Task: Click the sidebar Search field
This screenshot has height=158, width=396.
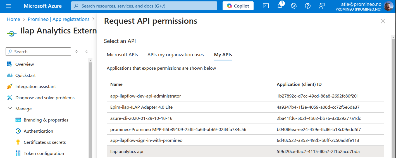Action: click(x=38, y=52)
